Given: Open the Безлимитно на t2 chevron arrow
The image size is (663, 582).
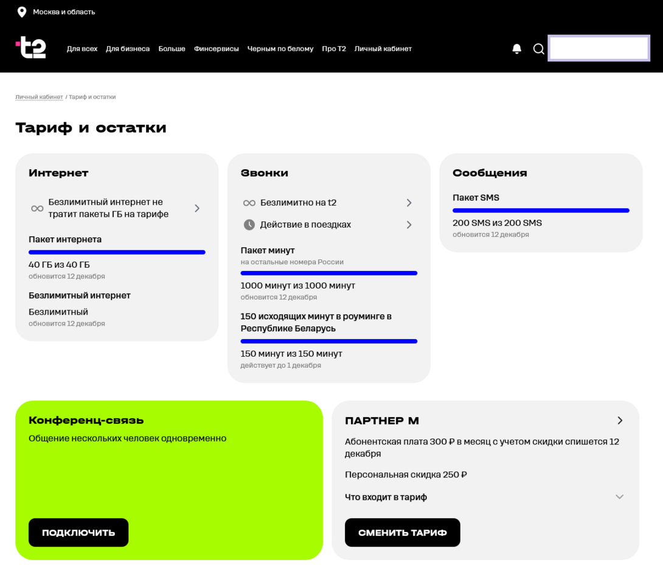Looking at the screenshot, I should (x=409, y=203).
